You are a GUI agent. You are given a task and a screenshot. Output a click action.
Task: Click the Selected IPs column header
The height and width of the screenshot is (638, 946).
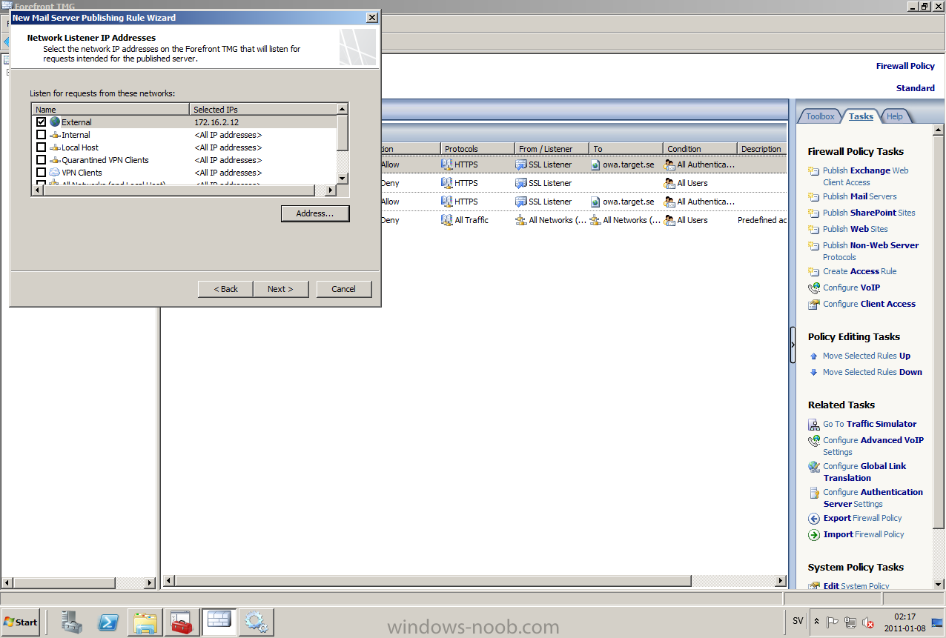pyautogui.click(x=263, y=110)
